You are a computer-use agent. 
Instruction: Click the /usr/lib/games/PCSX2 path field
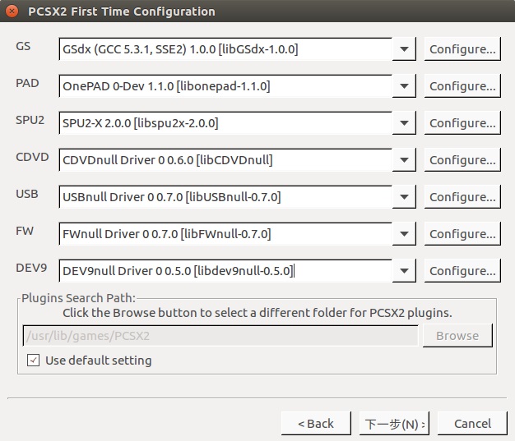pyautogui.click(x=220, y=336)
